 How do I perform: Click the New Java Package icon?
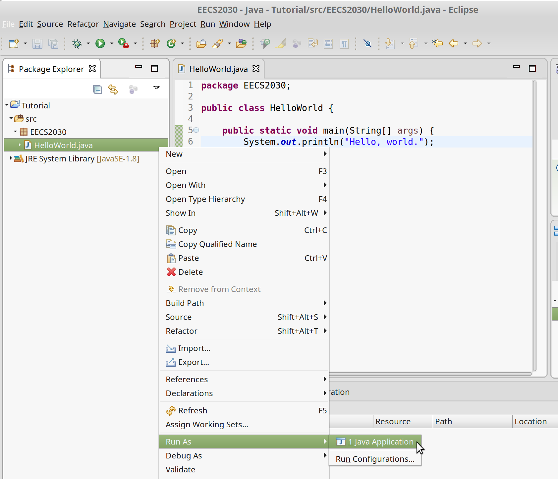coord(155,43)
